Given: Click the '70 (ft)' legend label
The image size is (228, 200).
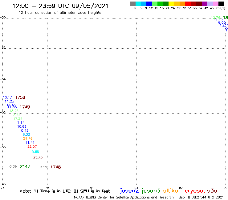Looking at the screenshot, I should tap(220, 8).
